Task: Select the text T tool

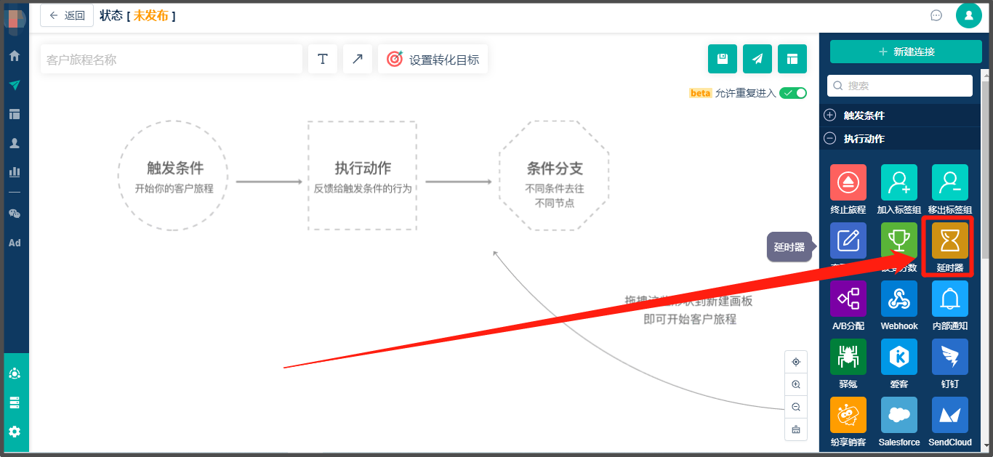Action: coord(323,59)
